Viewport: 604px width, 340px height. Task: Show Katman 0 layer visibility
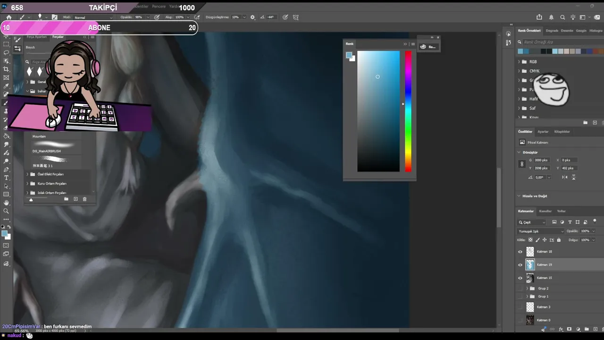[520, 320]
